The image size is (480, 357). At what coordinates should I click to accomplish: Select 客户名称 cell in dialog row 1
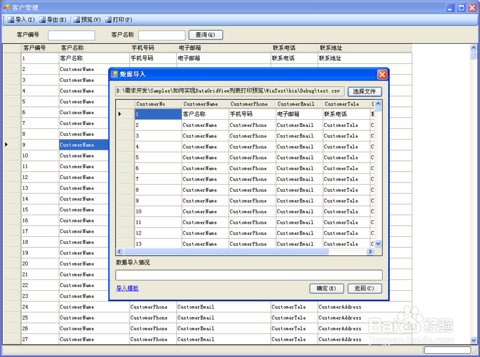pos(205,114)
